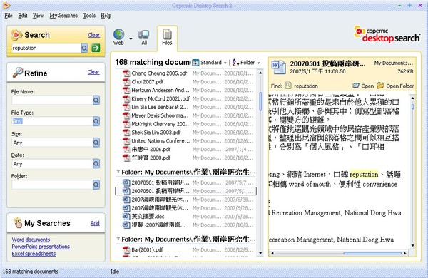Open the My Searches menu
The width and height of the screenshot is (428, 278).
point(63,16)
